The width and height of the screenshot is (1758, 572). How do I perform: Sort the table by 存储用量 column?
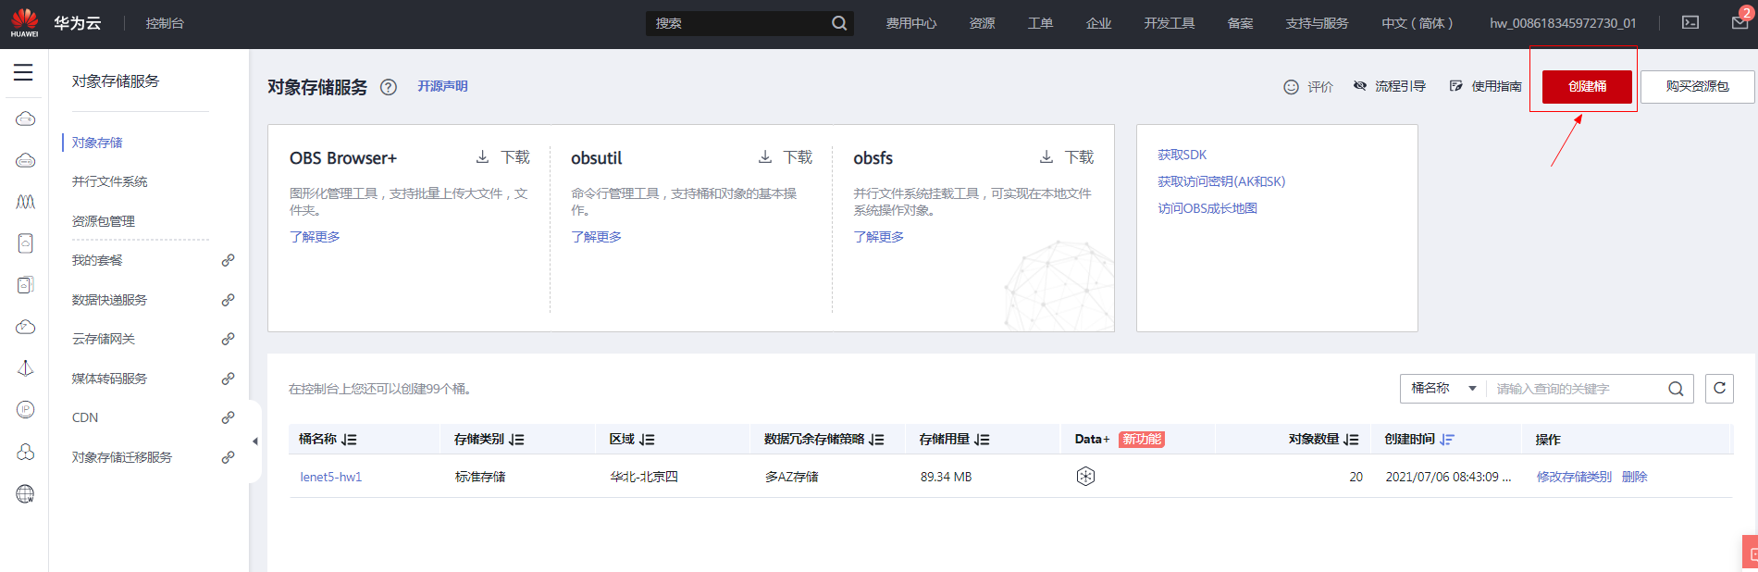tap(982, 440)
